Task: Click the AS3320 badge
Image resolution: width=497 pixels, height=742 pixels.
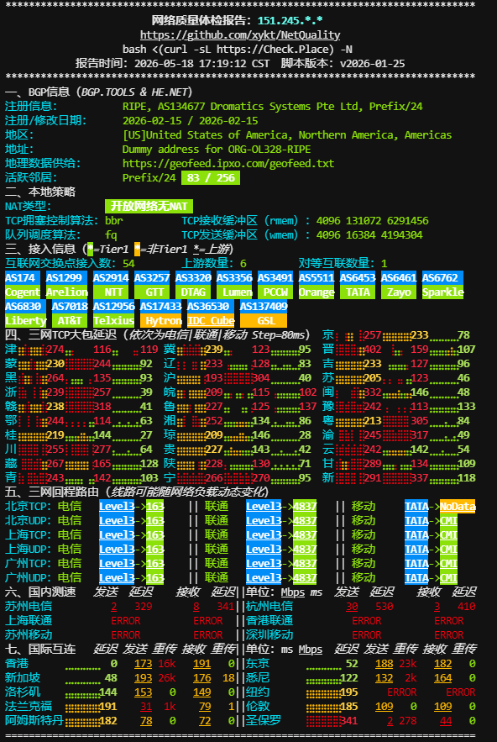Action: pyautogui.click(x=193, y=278)
